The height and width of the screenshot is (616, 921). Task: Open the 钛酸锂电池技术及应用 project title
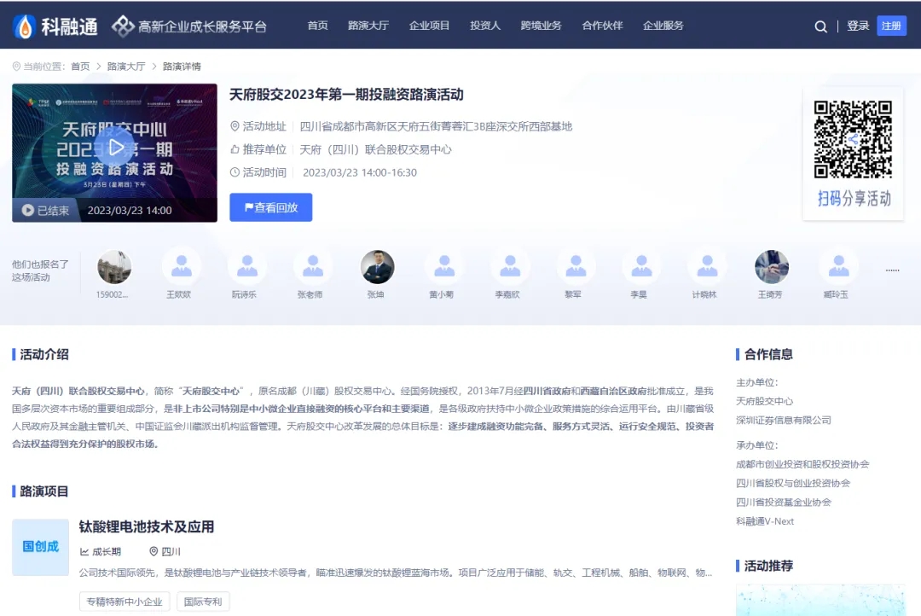147,526
